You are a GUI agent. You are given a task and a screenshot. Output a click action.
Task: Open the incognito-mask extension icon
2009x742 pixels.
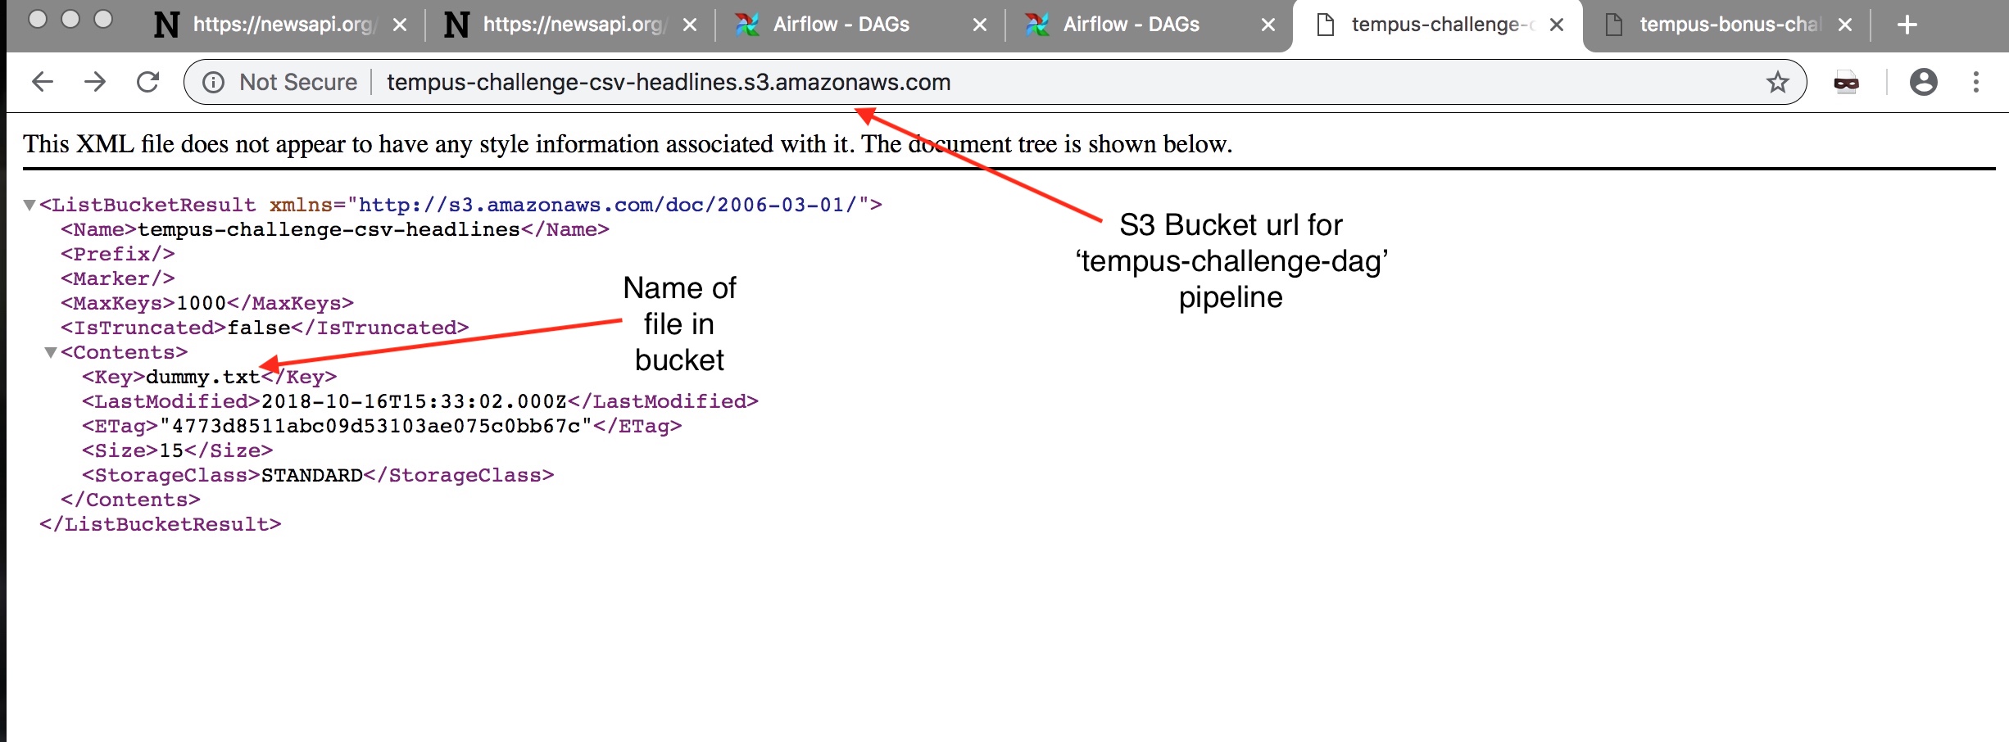coord(1846,83)
